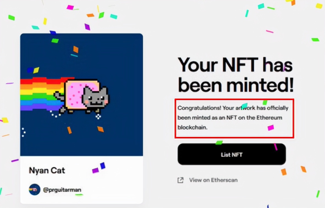This screenshot has height=208, width=325.
Task: Click the word "blockchain" in the message
Action: 192,127
